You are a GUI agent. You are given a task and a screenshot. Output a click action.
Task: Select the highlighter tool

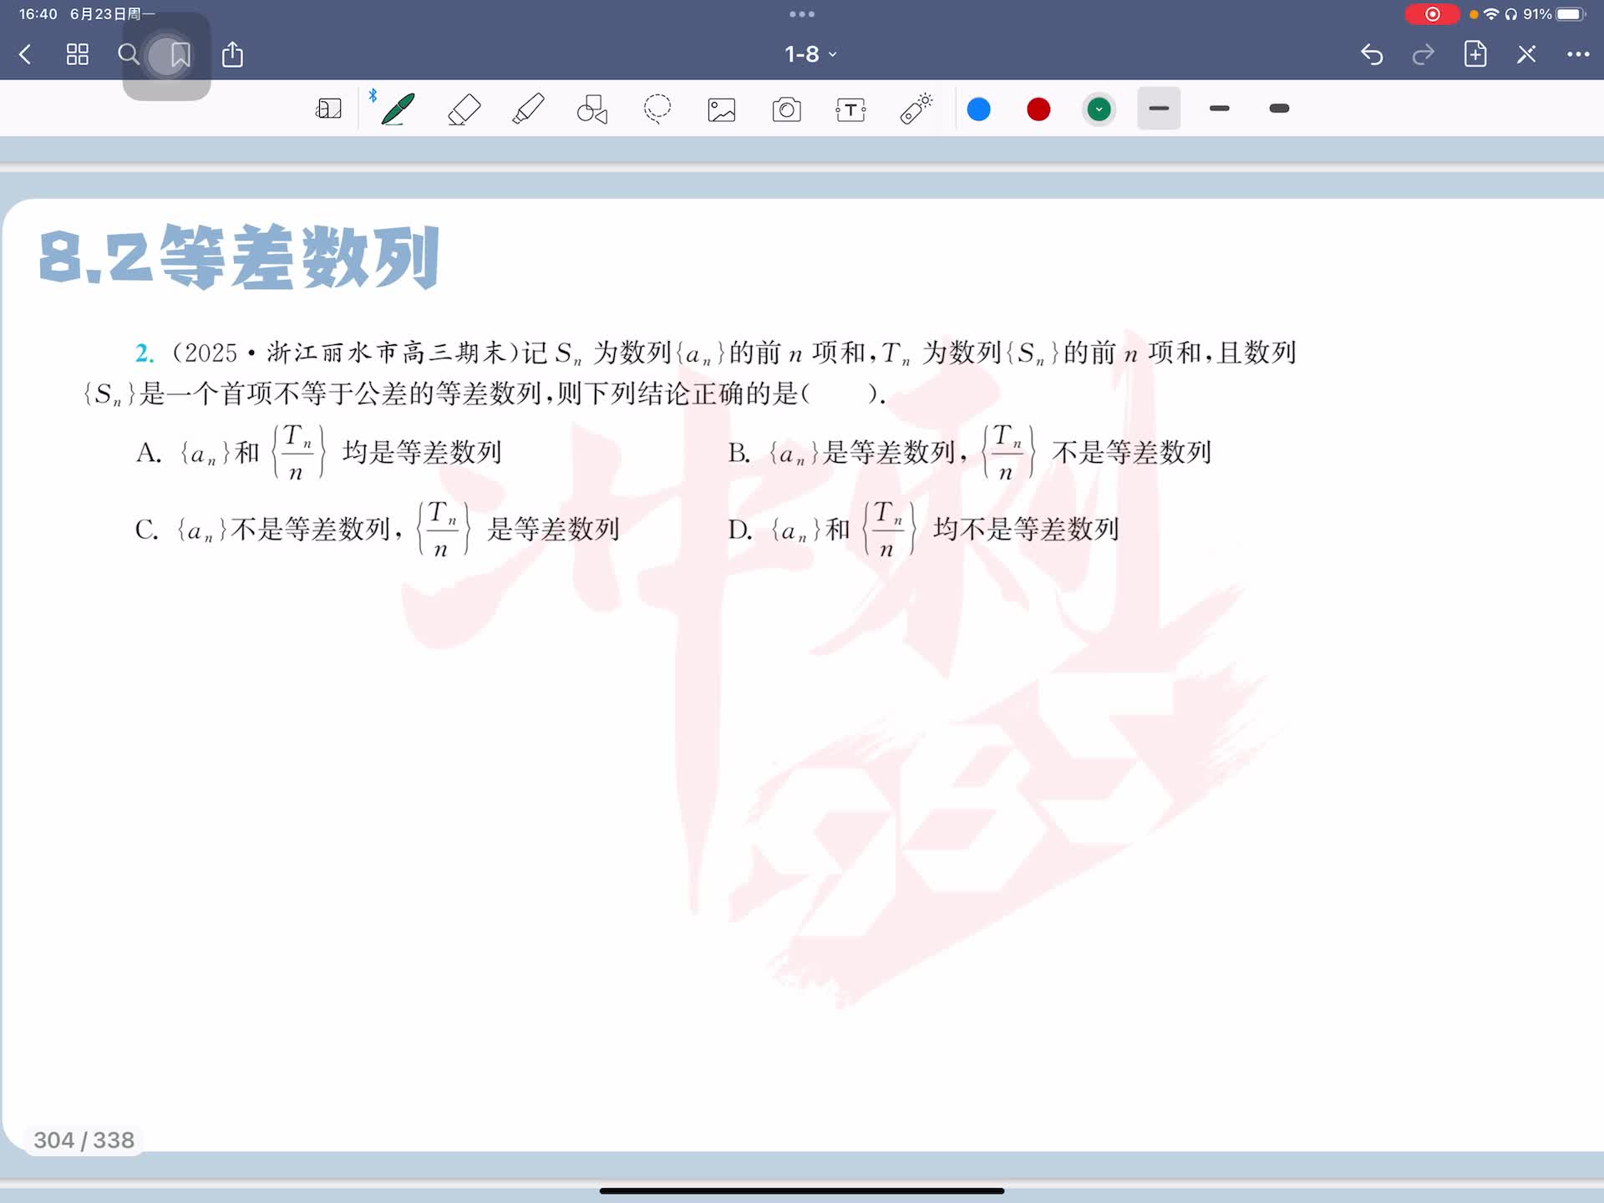528,109
